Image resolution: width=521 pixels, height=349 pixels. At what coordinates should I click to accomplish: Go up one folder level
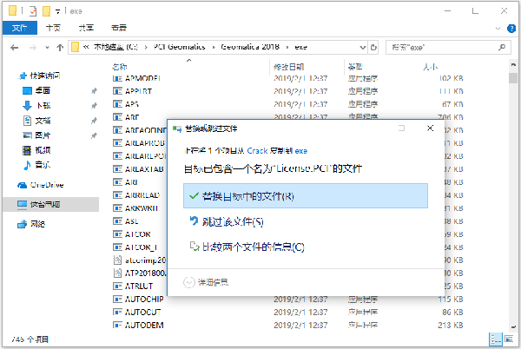point(60,48)
